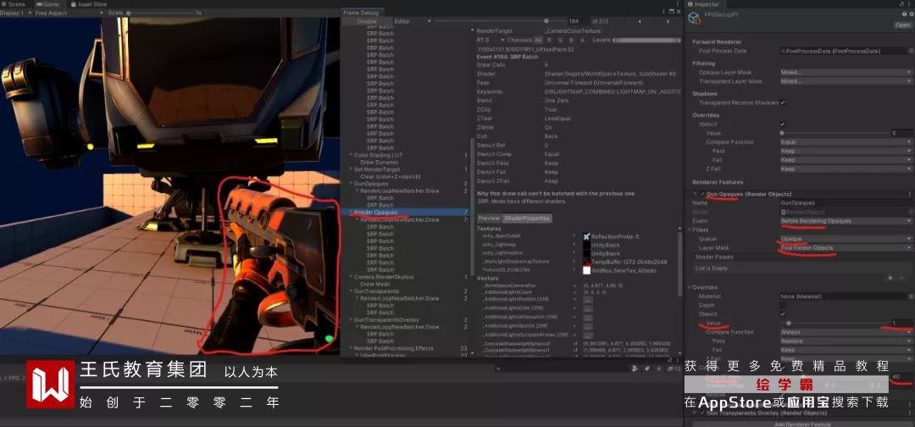Collapse the Filters foldout
Screen dimensions: 915x427
coord(689,230)
